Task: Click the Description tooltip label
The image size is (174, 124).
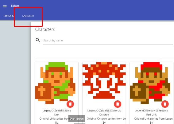Action: (77, 118)
